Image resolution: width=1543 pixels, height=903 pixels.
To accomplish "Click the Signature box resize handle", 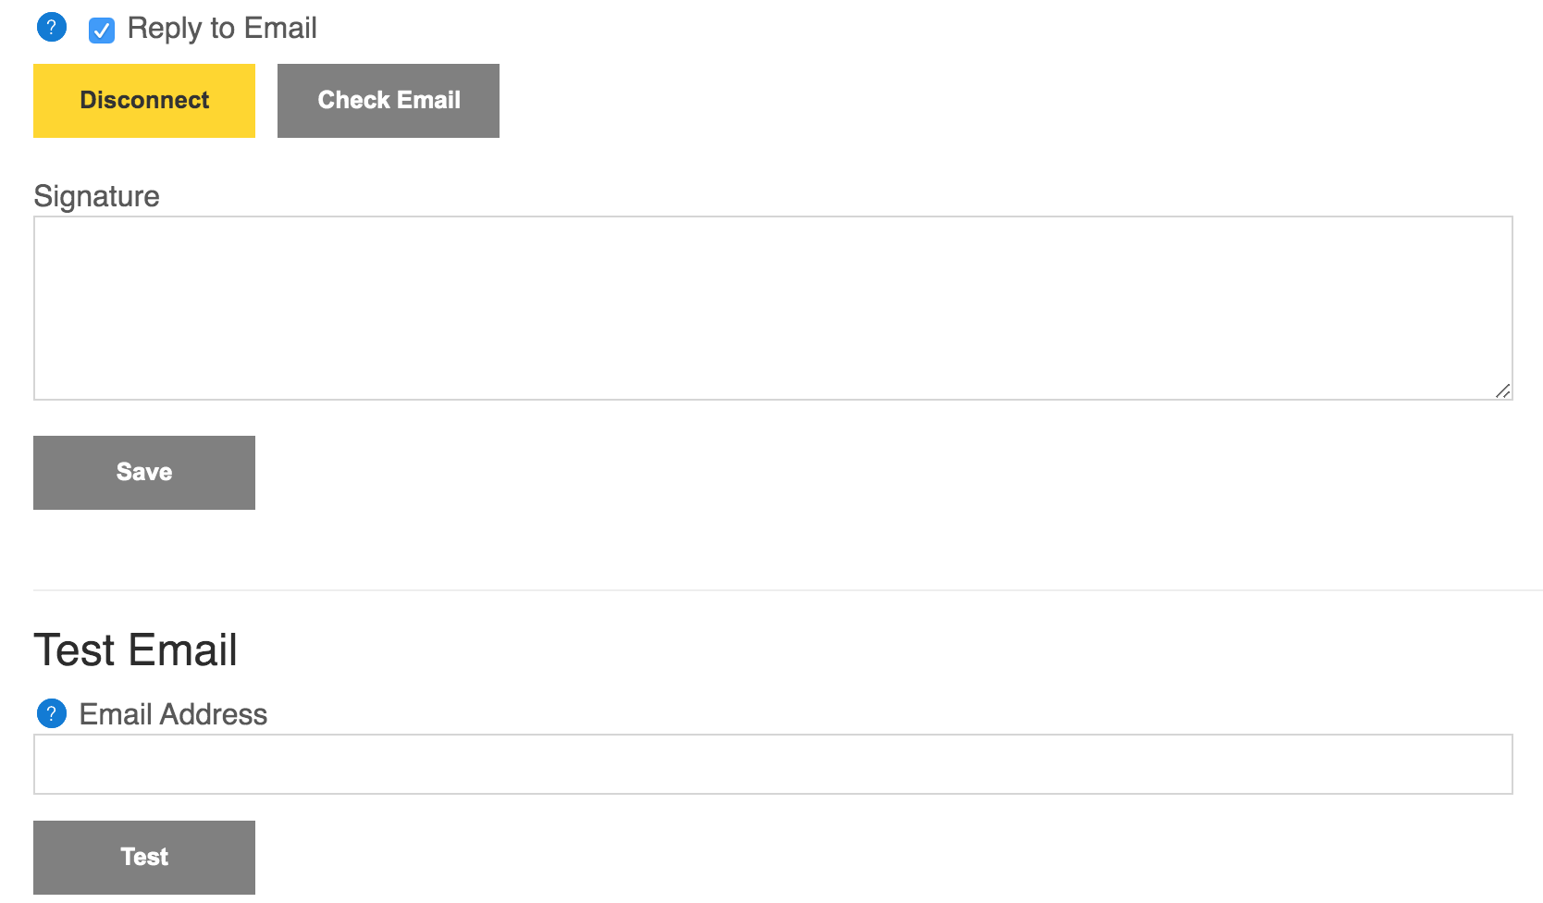I will [x=1503, y=391].
